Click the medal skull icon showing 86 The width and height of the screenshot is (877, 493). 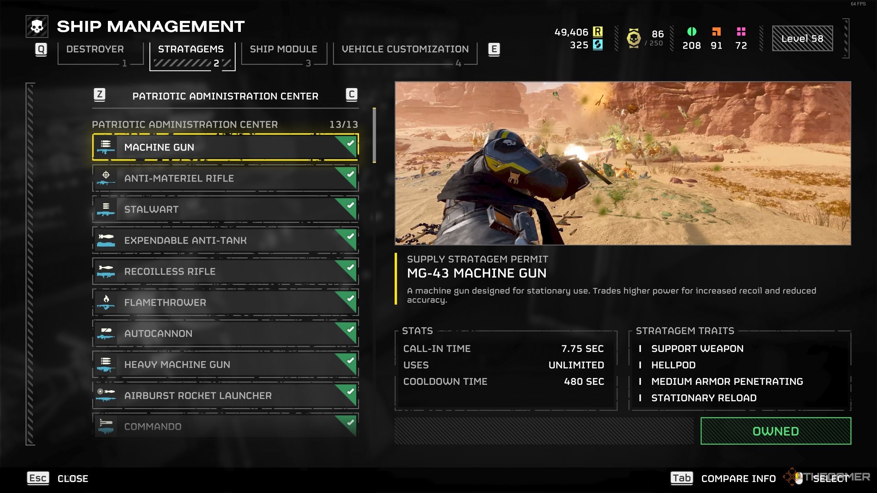(633, 38)
